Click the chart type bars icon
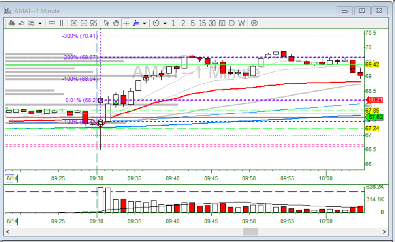395x242 pixels. (11, 23)
